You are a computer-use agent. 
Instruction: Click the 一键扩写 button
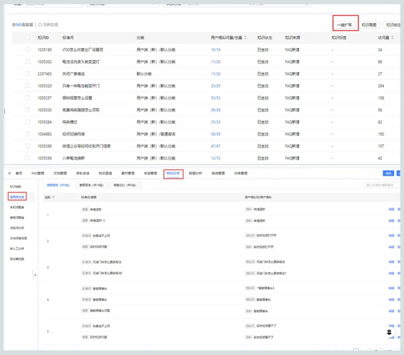point(345,25)
